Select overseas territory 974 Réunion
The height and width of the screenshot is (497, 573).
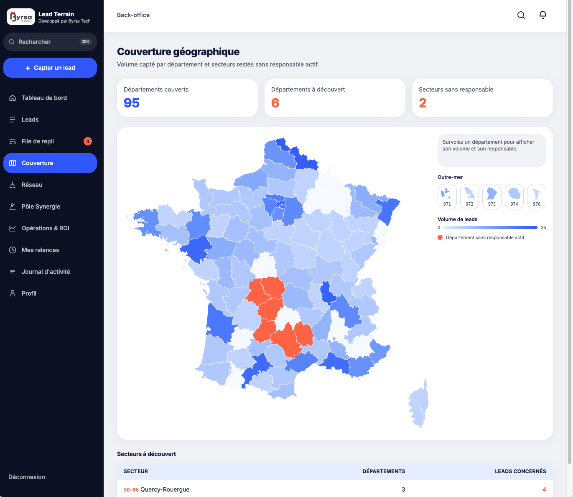point(514,196)
